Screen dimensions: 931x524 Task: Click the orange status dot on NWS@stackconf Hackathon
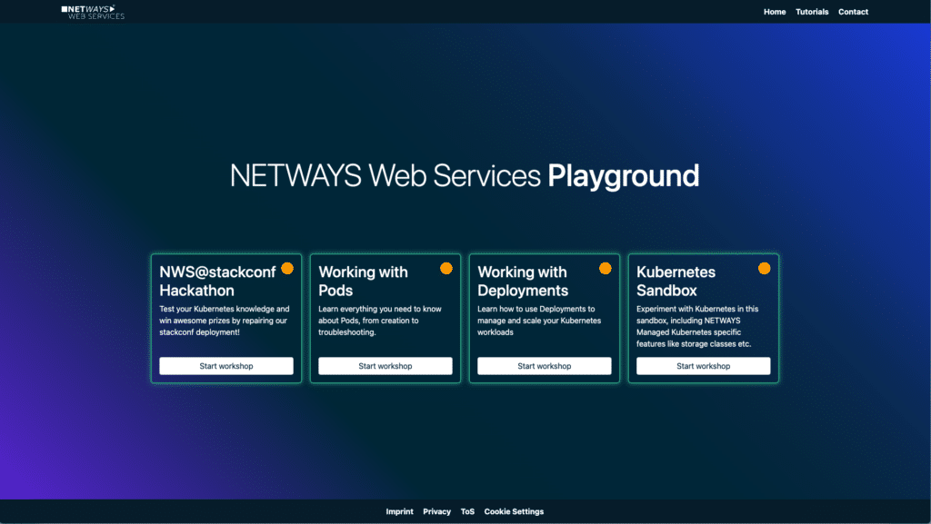pyautogui.click(x=287, y=268)
